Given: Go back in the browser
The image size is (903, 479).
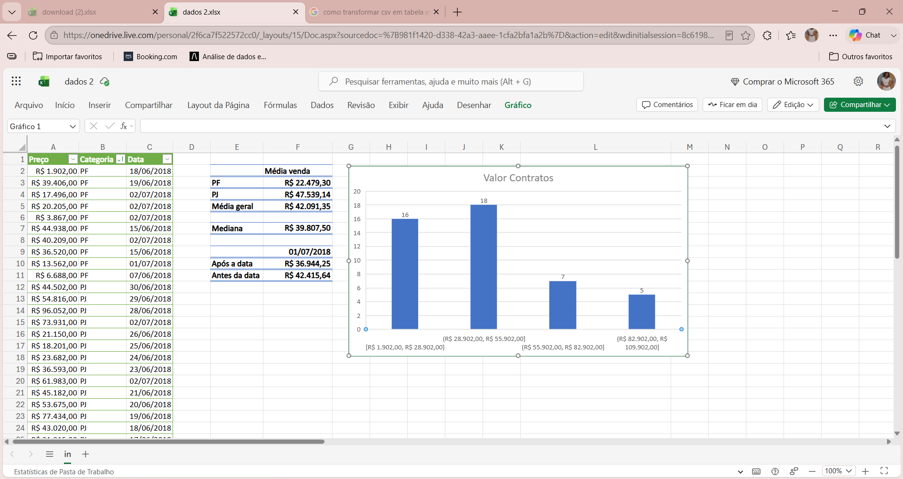Looking at the screenshot, I should (12, 35).
